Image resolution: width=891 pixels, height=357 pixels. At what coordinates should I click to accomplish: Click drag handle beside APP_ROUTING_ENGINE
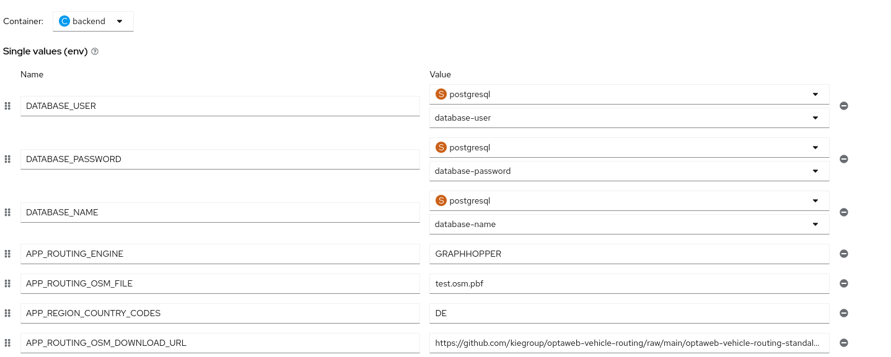[7, 254]
